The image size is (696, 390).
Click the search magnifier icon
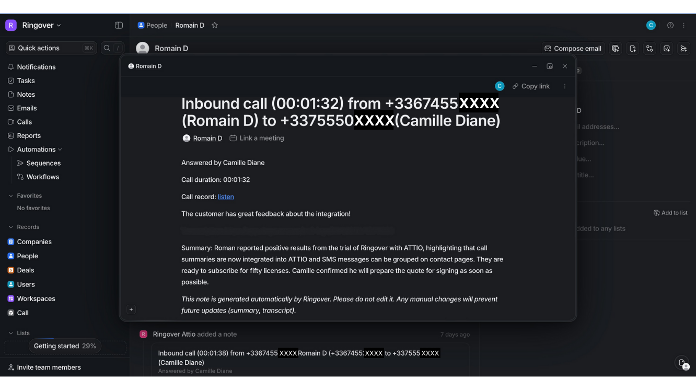107,48
